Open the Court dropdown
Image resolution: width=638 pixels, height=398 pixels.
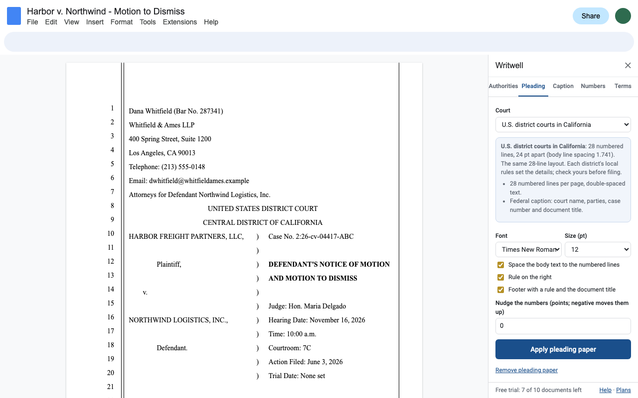(x=563, y=125)
